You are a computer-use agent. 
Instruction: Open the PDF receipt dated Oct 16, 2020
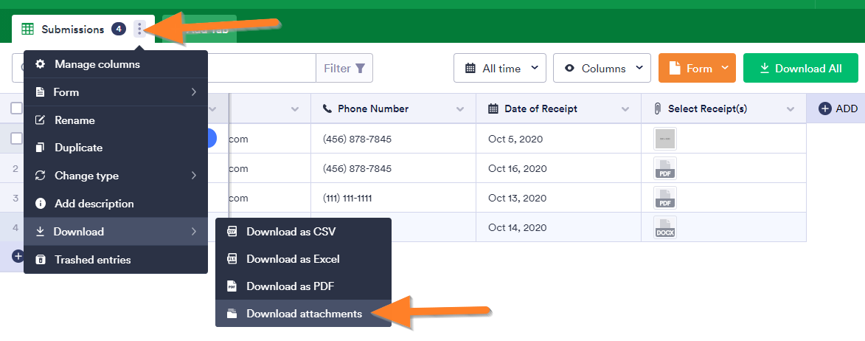[x=664, y=168]
